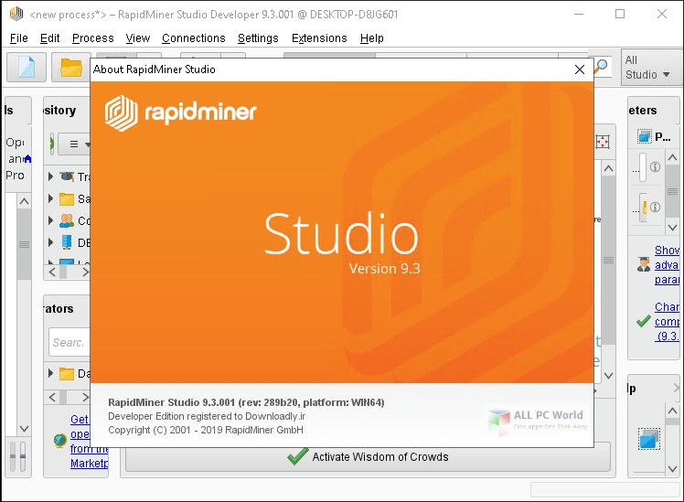Screen dimensions: 684x502
Task: Click the Process icon in Parameters panel
Action: [644, 136]
